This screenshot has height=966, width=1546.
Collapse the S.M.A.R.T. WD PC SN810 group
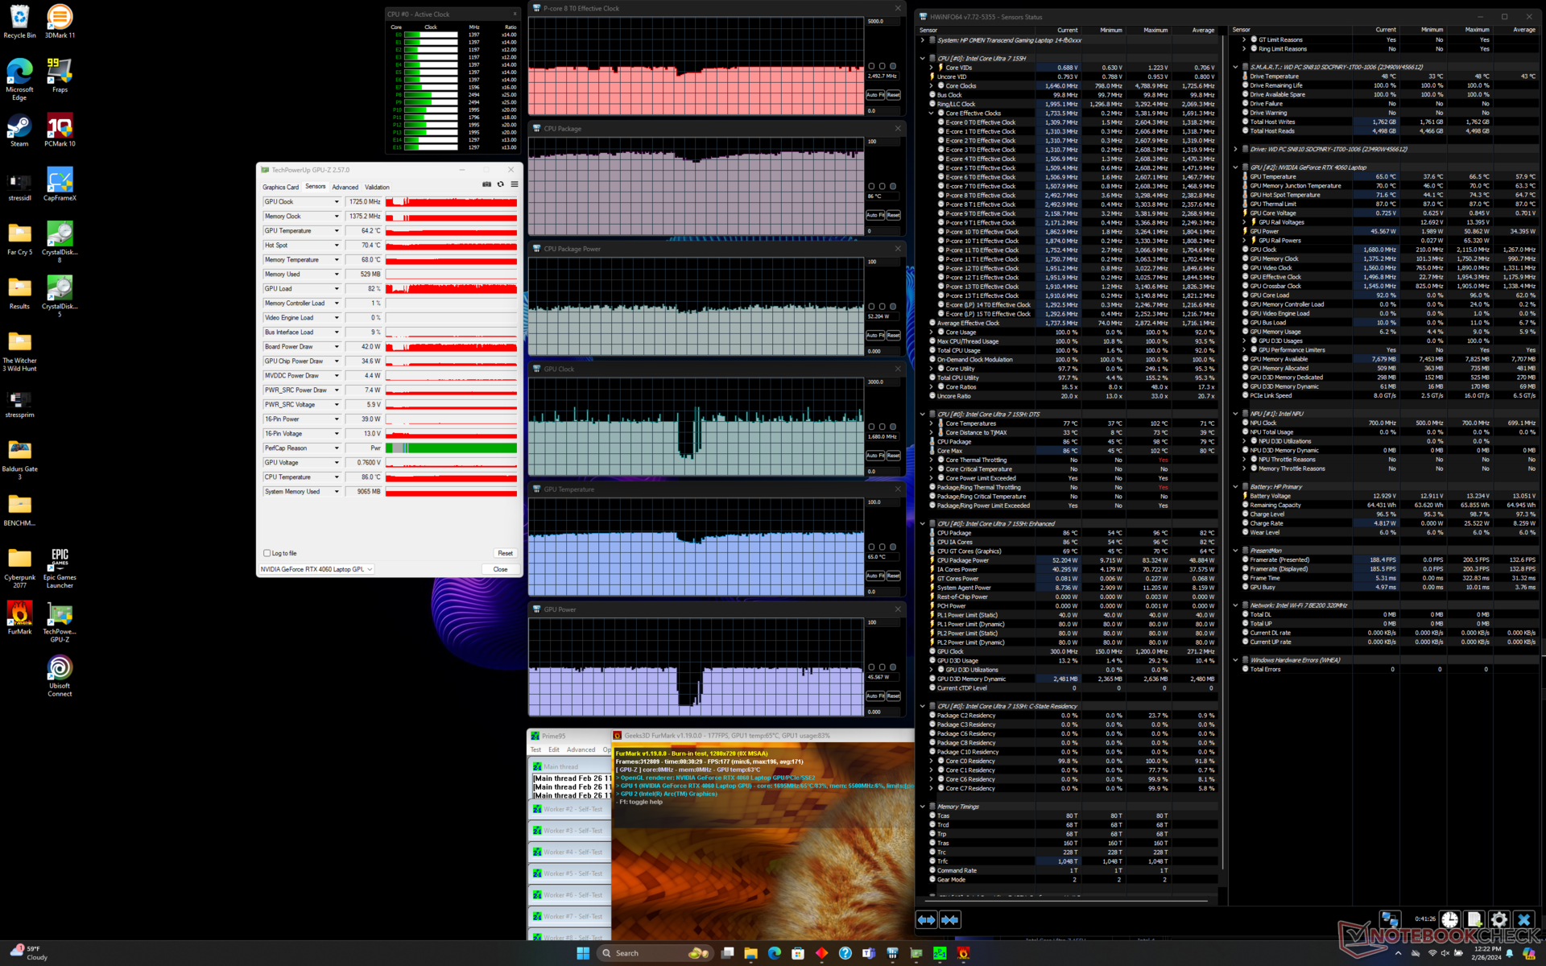click(x=1235, y=67)
